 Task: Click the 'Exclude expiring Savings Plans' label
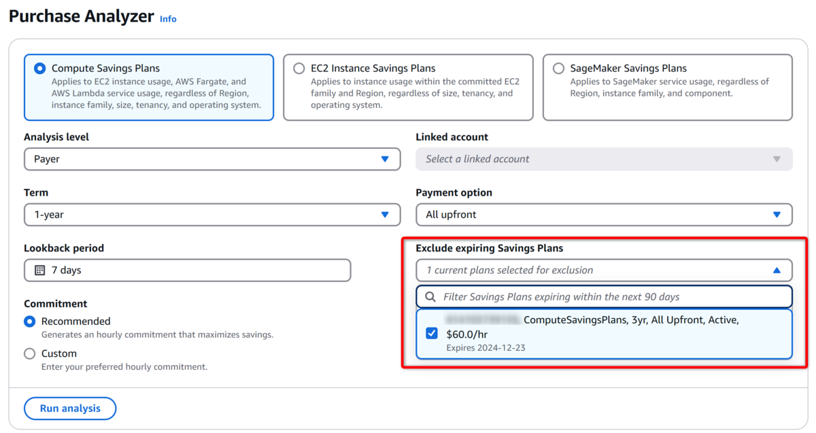[490, 248]
